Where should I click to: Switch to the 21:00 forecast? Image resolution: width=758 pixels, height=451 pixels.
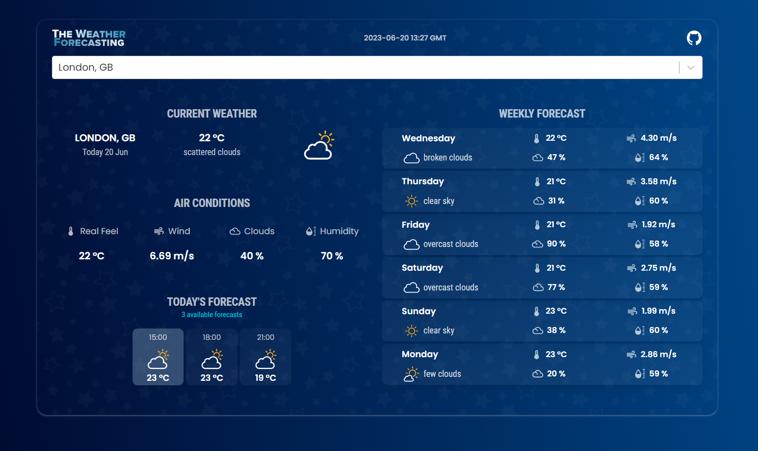coord(266,357)
